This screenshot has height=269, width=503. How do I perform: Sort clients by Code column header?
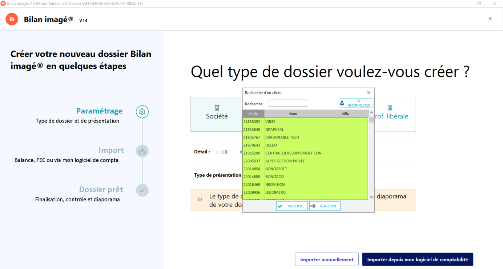(253, 114)
